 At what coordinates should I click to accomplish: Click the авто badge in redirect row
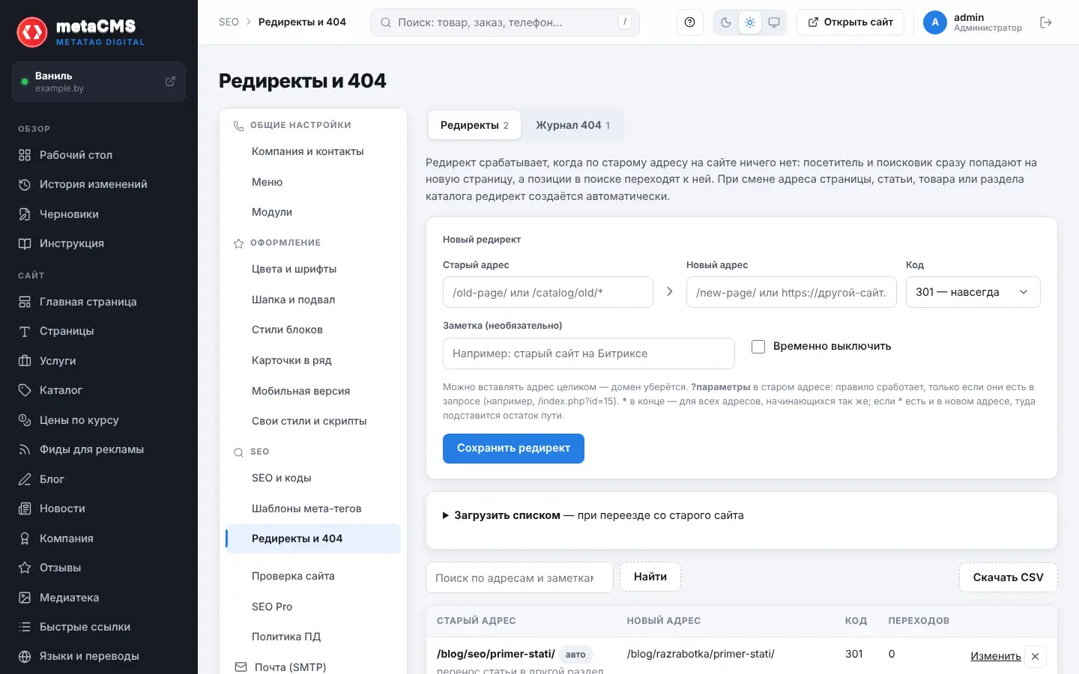pos(575,655)
